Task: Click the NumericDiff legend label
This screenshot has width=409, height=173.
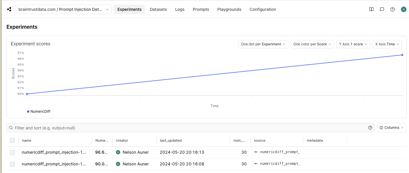Action: click(x=41, y=112)
